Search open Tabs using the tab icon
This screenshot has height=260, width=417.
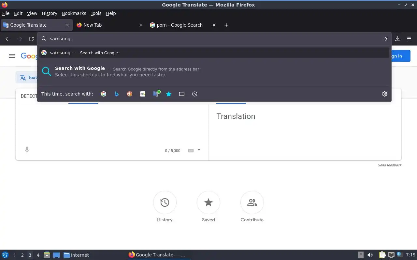(x=182, y=94)
